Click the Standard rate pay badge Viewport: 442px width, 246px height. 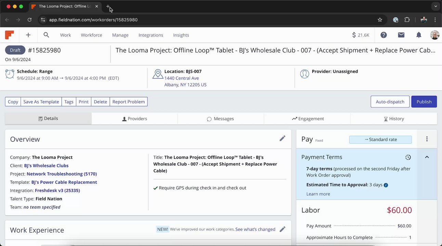click(x=380, y=139)
